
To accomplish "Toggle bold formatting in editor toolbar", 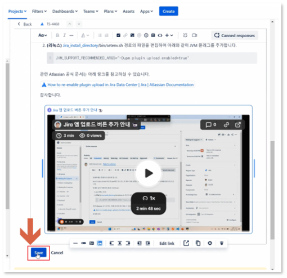I will point(57,35).
